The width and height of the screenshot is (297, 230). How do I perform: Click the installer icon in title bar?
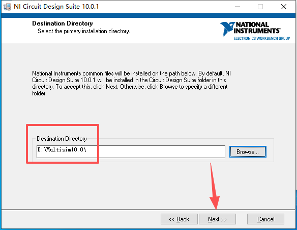click(7, 7)
